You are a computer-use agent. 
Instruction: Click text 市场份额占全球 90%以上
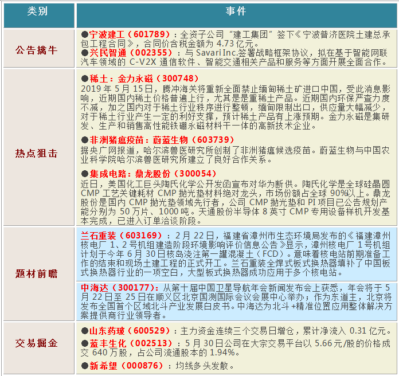(315, 193)
